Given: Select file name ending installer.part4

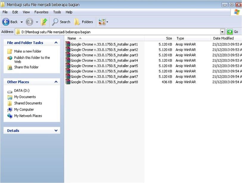Looking at the screenshot, I should (x=104, y=60).
